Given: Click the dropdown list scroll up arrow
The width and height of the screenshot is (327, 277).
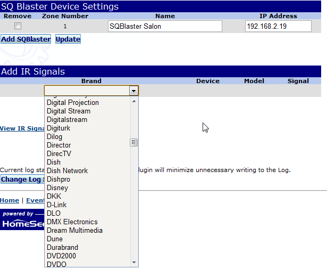Looking at the screenshot, I should [134, 101].
